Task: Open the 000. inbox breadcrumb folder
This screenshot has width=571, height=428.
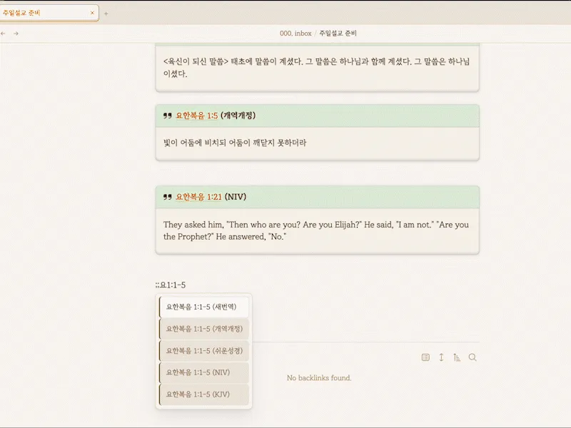Action: coord(295,34)
